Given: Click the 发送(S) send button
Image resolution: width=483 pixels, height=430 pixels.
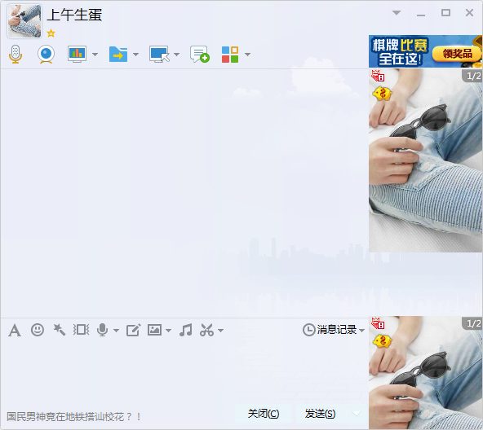Looking at the screenshot, I should [320, 414].
